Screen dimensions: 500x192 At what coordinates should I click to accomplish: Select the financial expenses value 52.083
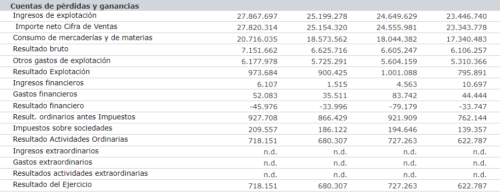265,95
